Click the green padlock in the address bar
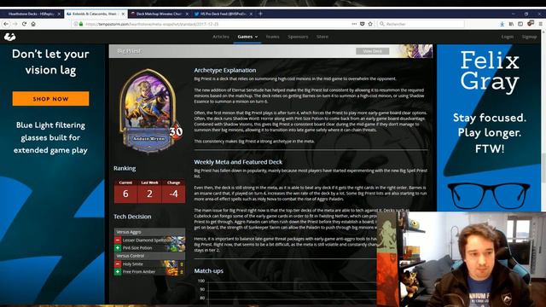The width and height of the screenshot is (546, 307). coord(81,24)
